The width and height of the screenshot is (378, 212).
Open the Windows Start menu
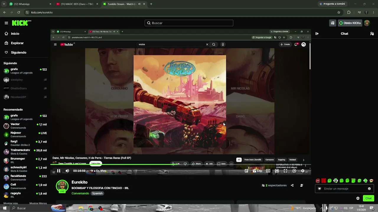tap(4, 208)
